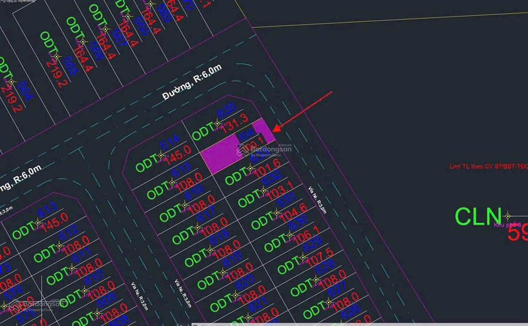Click the 'Via hè, R:3,0m' label beside plot 104.6
The image size is (528, 326).
[x=318, y=200]
